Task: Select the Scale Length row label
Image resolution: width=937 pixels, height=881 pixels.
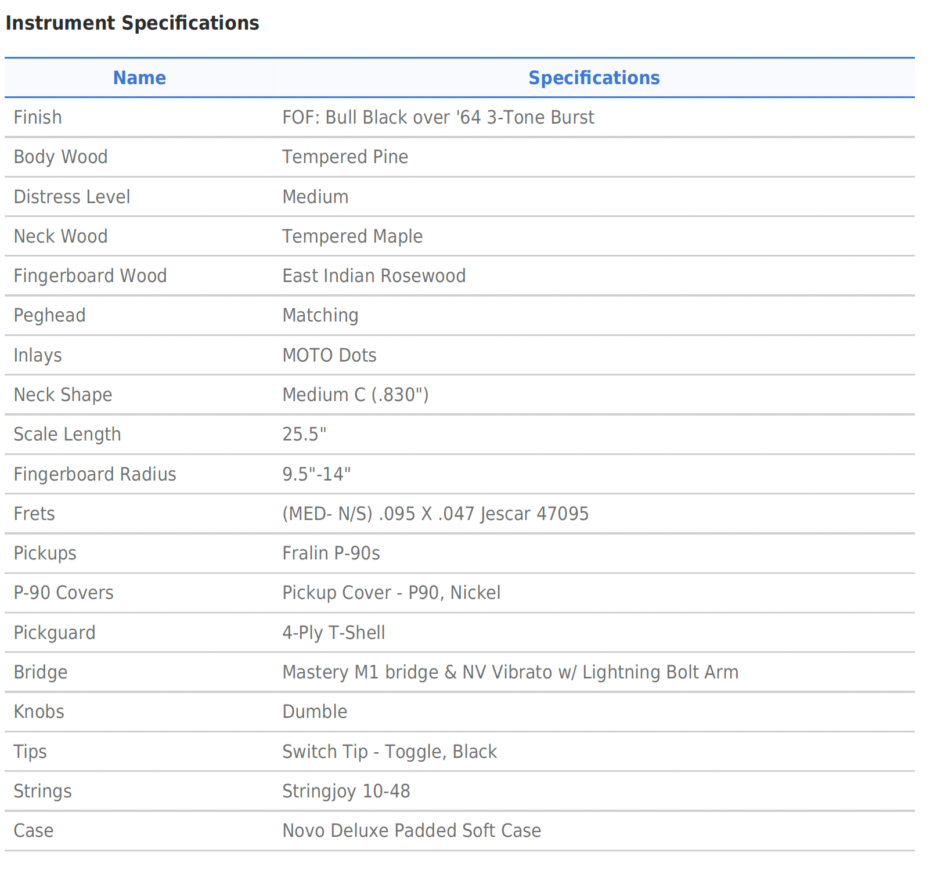Action: (x=67, y=434)
